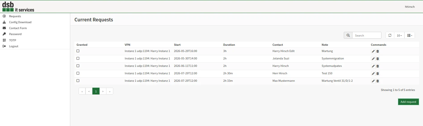Sort by the Start column header
The height and width of the screenshot is (126, 423).
tap(177, 45)
